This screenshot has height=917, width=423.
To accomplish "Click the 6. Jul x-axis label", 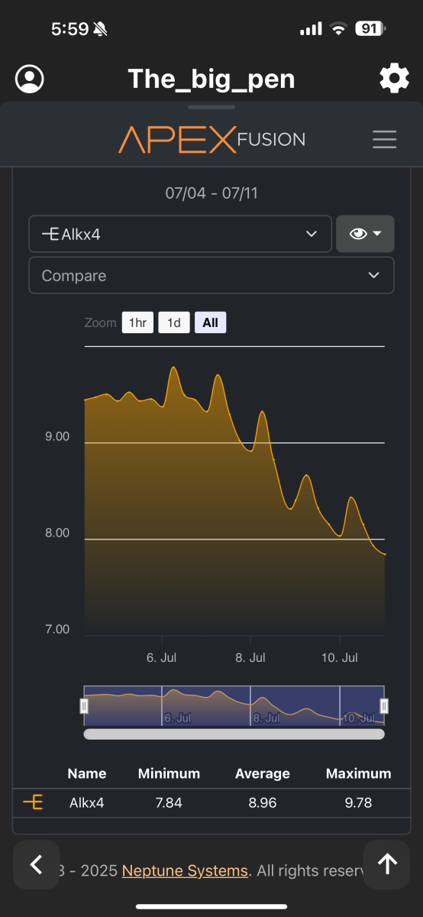I will click(162, 657).
